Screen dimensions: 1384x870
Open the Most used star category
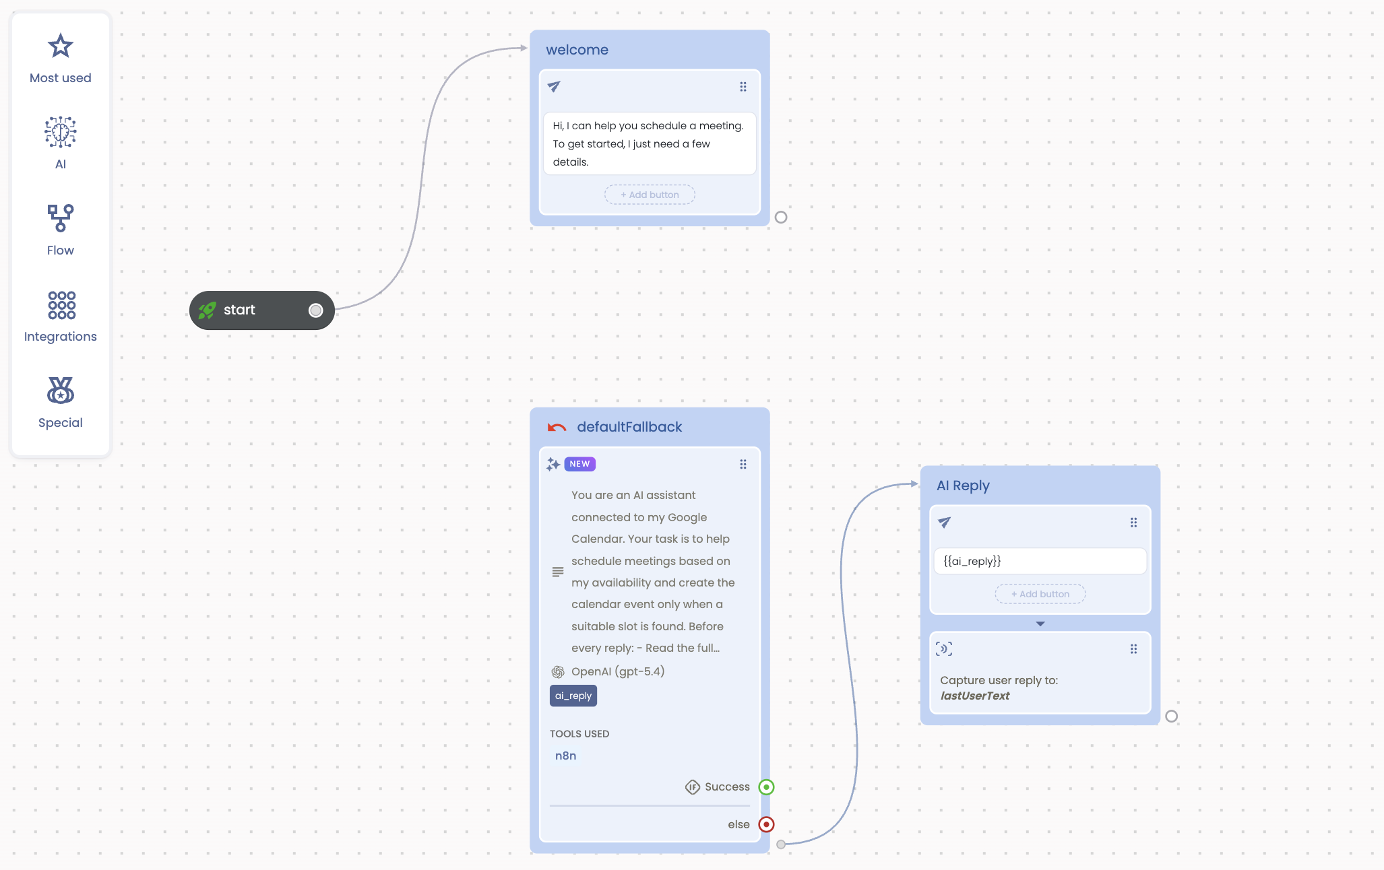[60, 59]
